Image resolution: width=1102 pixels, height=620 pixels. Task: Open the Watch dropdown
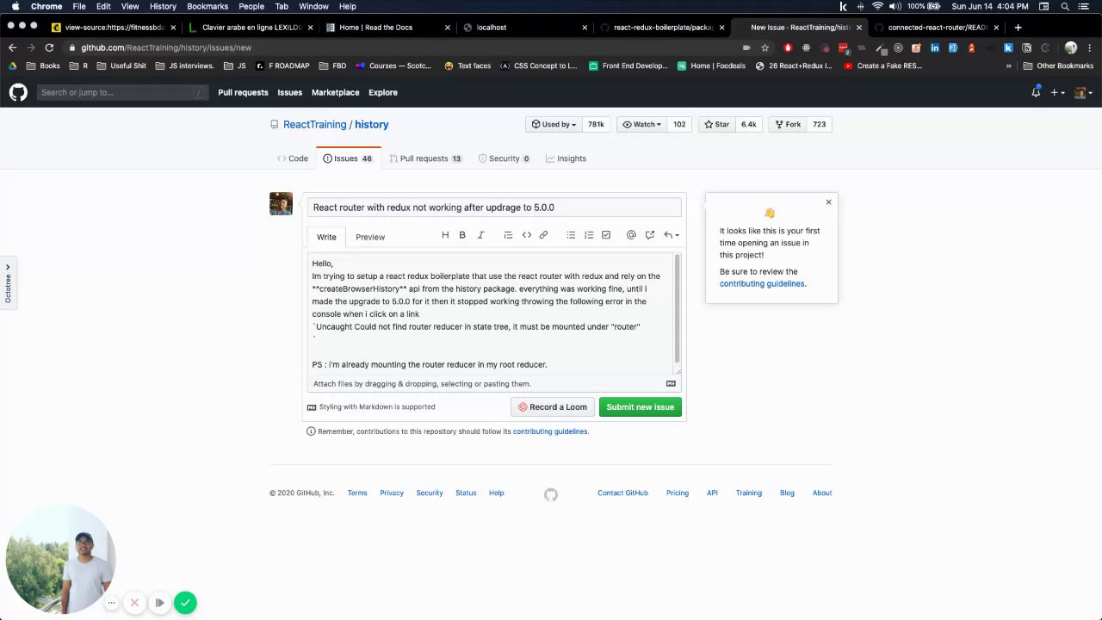click(641, 124)
